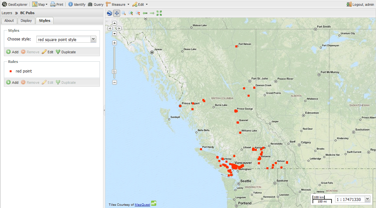Activate the pan map tool
The image size is (376, 208).
[x=117, y=13]
